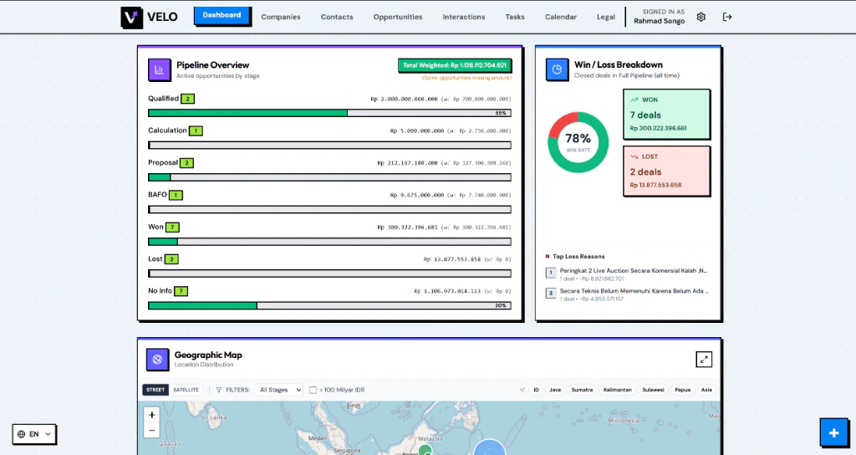The image size is (856, 455).
Task: Click the LOST trend-down icon
Action: pyautogui.click(x=634, y=156)
